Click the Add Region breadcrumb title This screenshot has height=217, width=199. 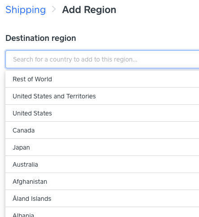tap(89, 10)
